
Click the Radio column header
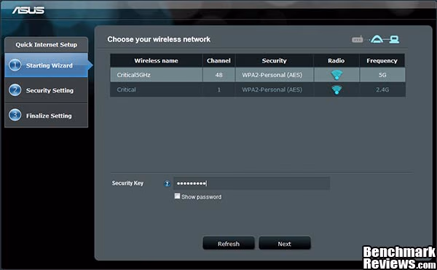point(336,60)
